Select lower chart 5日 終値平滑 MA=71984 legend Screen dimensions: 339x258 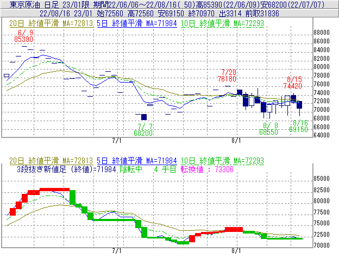[137, 161]
